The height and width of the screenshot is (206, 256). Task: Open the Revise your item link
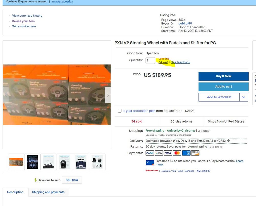[23, 21]
